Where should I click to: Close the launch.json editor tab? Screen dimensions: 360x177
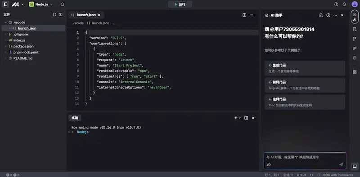[99, 15]
